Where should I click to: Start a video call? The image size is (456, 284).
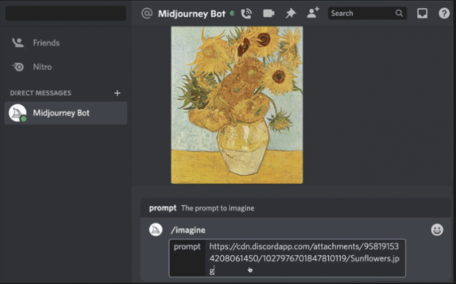(269, 13)
